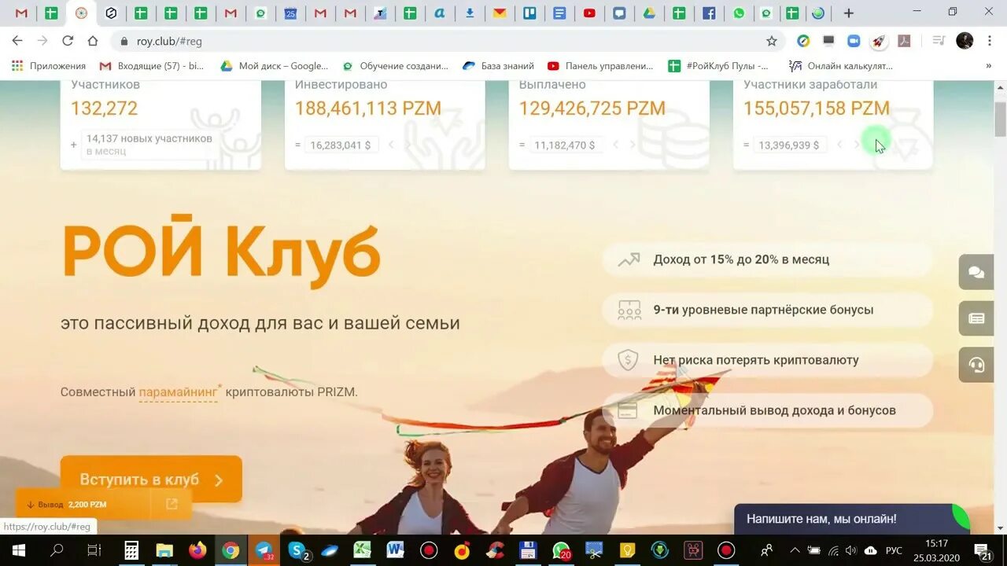Click the browser back arrow

[x=17, y=41]
